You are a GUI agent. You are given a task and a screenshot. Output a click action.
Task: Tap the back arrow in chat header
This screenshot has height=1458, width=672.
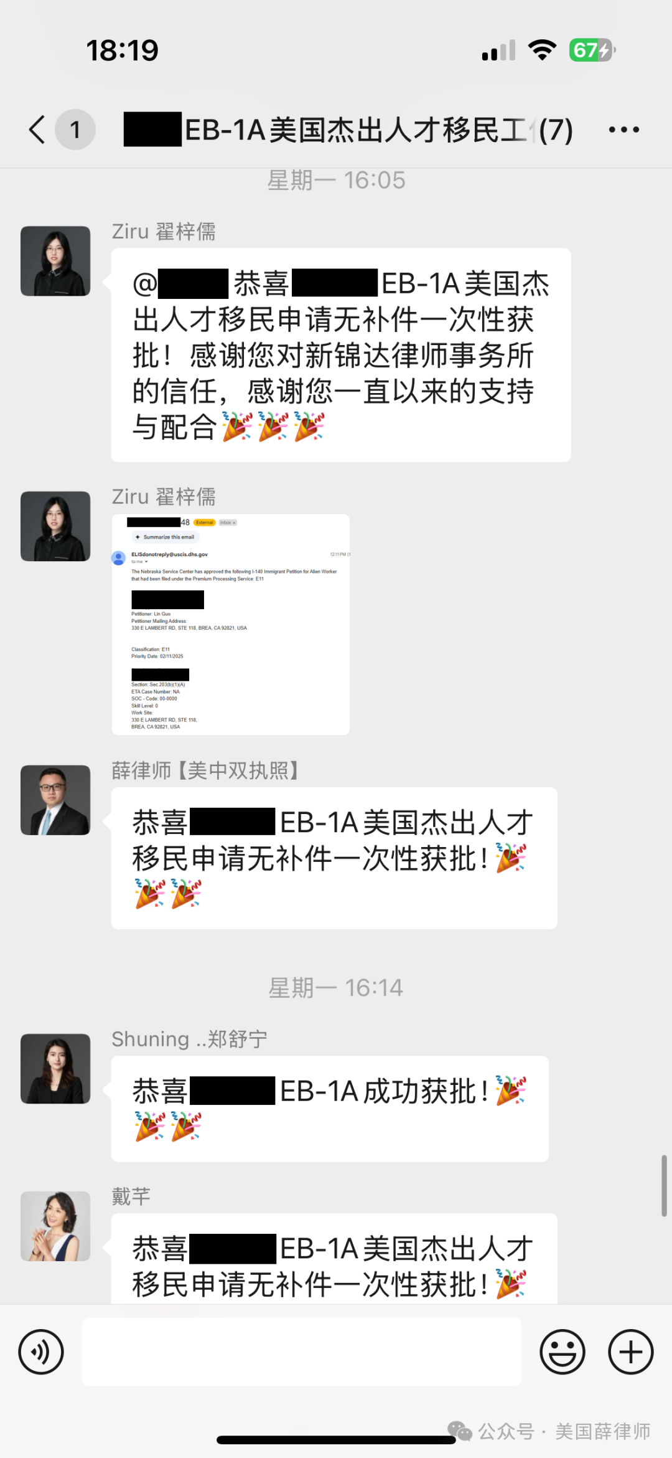point(37,130)
